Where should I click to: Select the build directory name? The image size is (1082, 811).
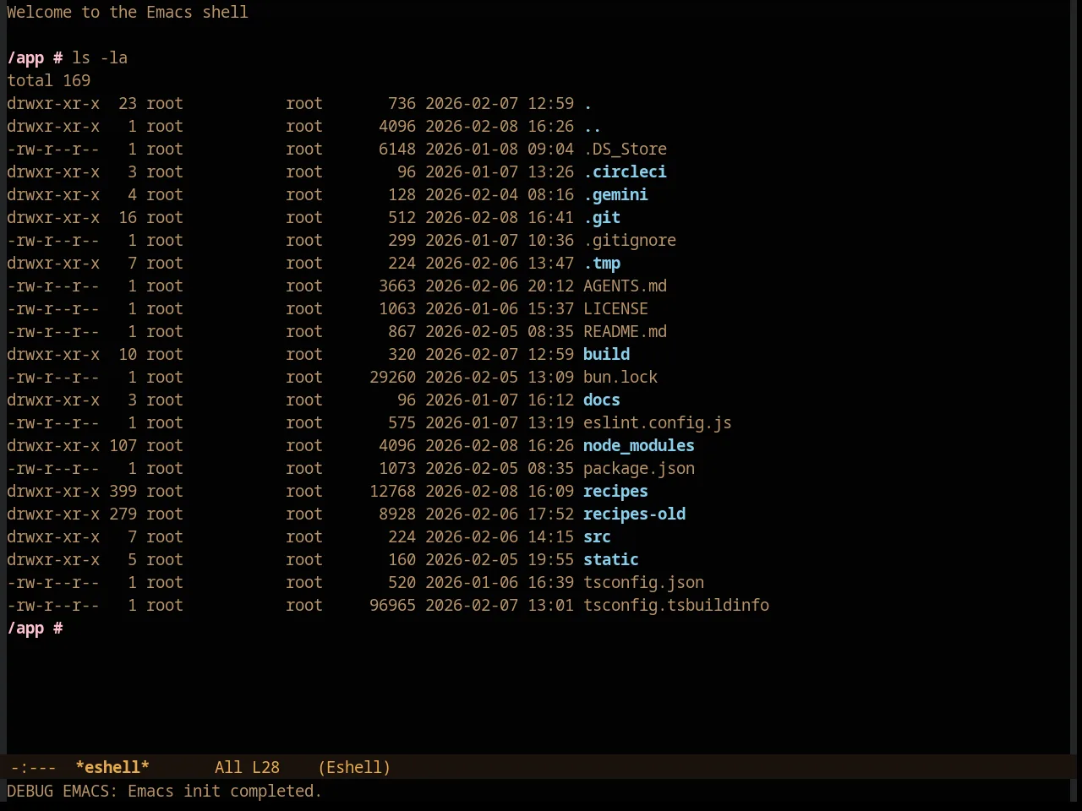pyautogui.click(x=606, y=354)
